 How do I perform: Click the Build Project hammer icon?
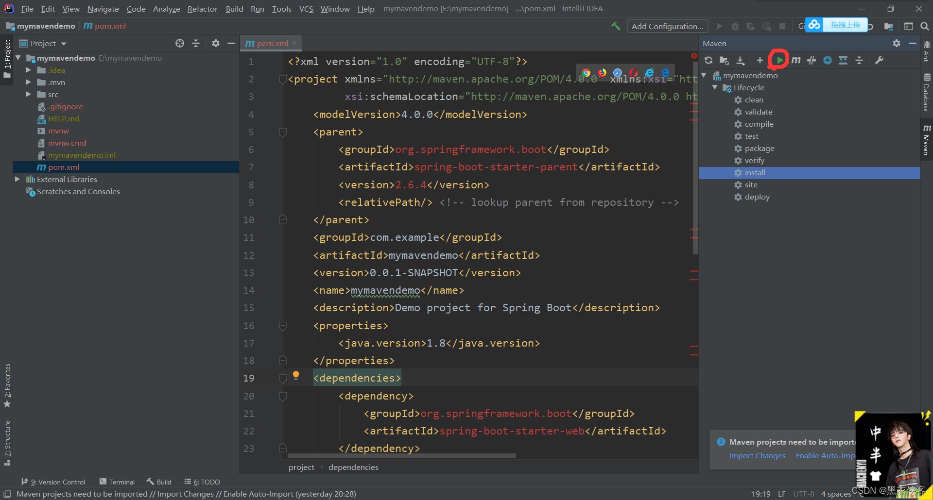[616, 26]
